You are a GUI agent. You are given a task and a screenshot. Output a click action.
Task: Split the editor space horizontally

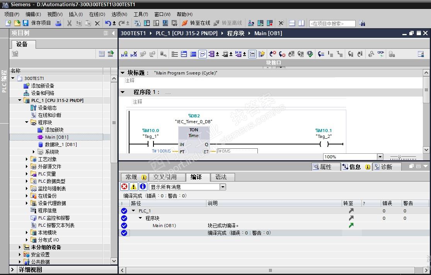pos(292,23)
